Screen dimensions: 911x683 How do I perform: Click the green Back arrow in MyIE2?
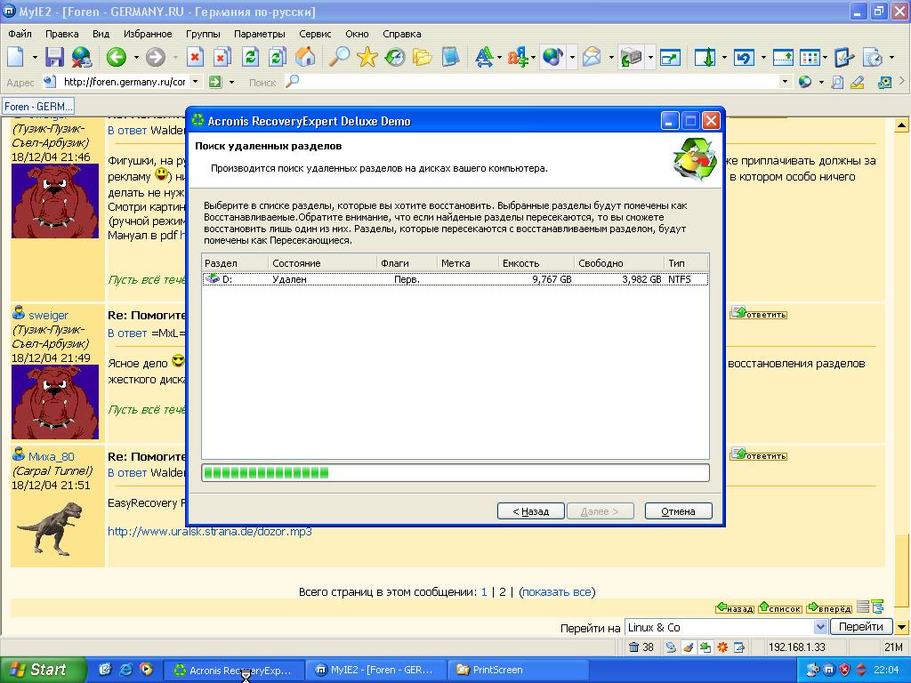pos(117,57)
